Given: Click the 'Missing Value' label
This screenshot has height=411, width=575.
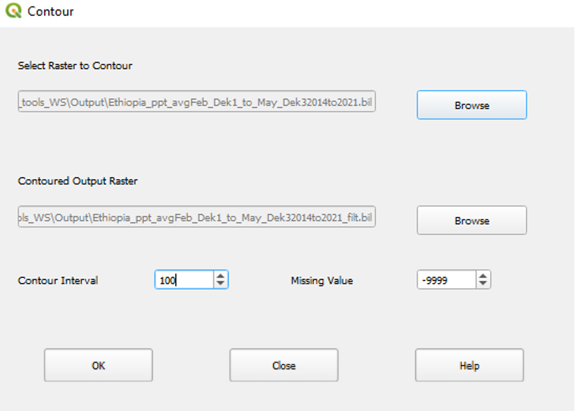Looking at the screenshot, I should coord(322,280).
